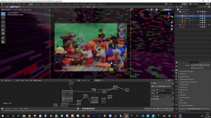Select the Rotate tool in viewport toolbar
Image resolution: width=211 pixels, height=118 pixels.
pos(3,26)
